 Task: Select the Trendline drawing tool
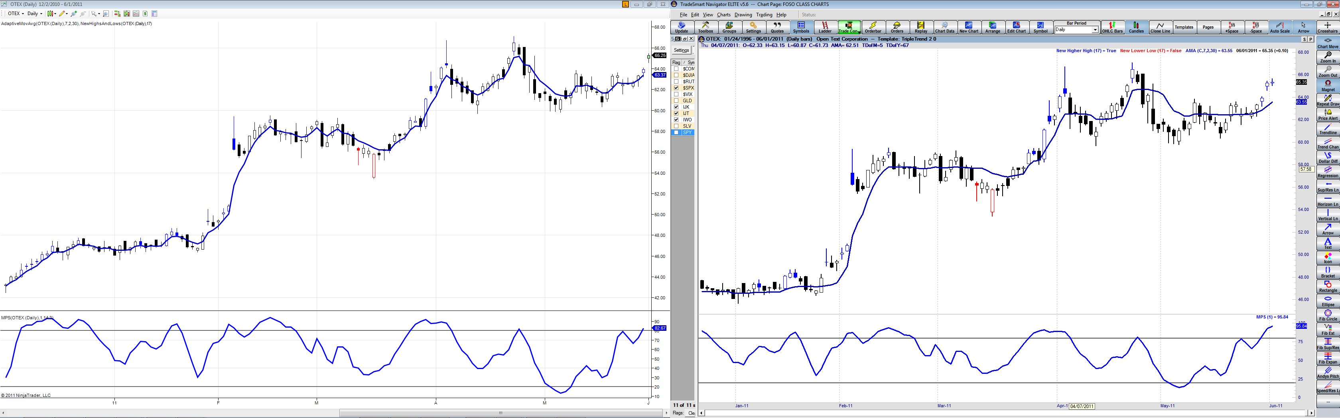pos(1328,129)
